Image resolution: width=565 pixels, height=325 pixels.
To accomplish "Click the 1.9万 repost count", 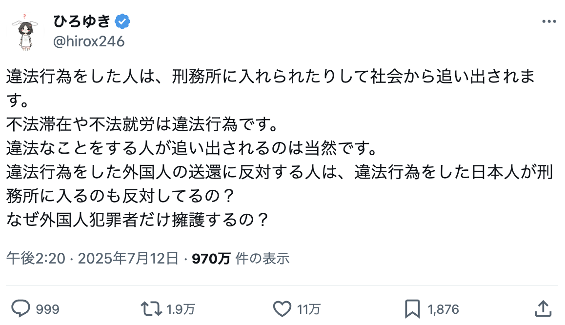I will (x=181, y=309).
